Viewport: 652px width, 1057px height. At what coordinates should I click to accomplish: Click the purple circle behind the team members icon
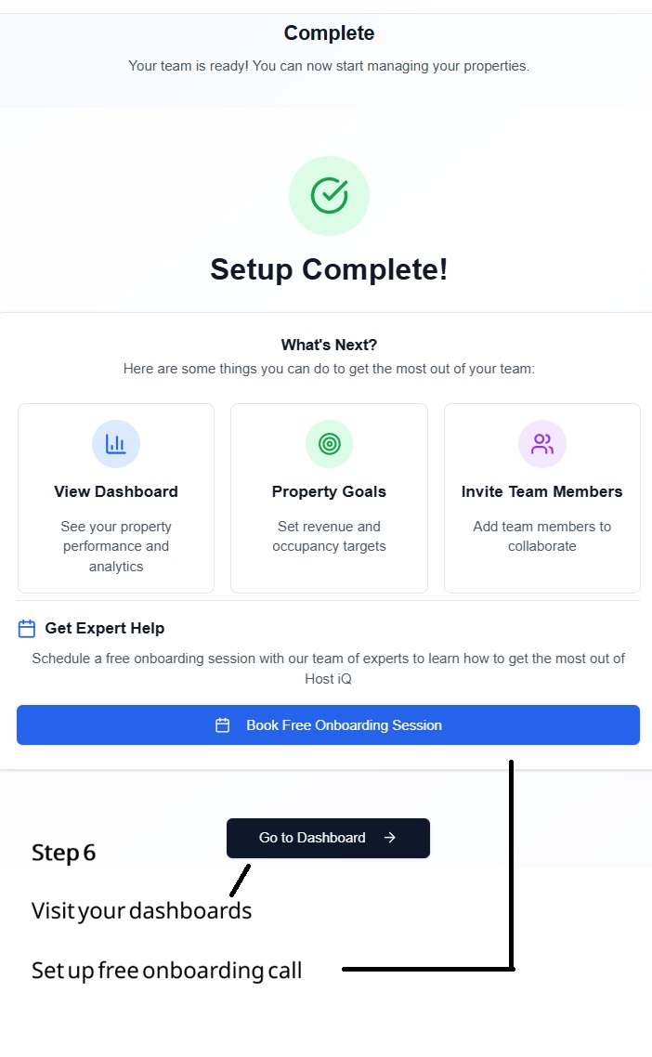click(541, 443)
